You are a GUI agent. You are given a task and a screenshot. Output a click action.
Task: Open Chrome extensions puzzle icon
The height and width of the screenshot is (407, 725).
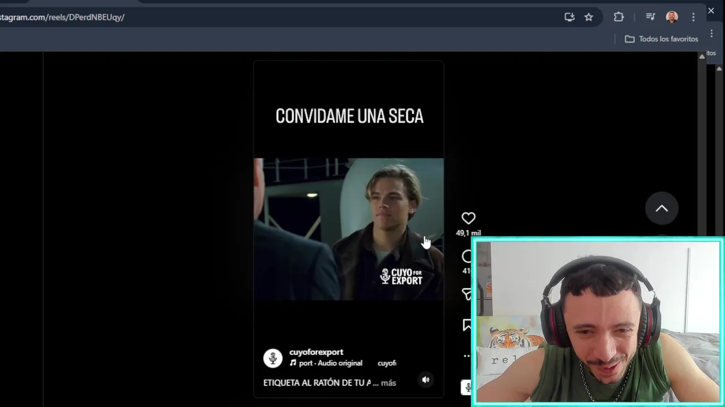coord(619,17)
